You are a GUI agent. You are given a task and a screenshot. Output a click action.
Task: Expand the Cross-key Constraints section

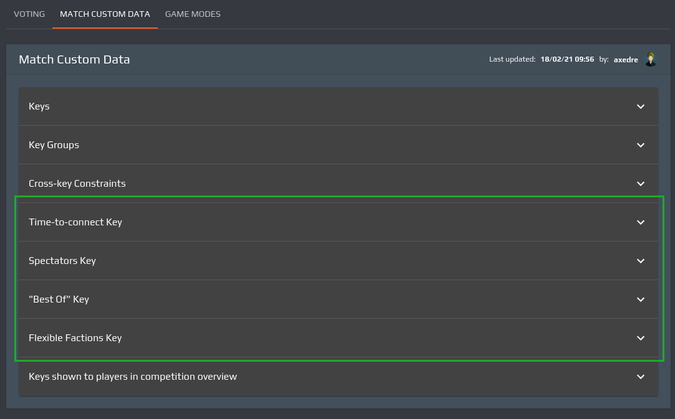pos(77,184)
